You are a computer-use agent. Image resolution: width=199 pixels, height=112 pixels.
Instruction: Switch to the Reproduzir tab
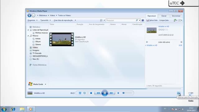[x=152, y=16]
